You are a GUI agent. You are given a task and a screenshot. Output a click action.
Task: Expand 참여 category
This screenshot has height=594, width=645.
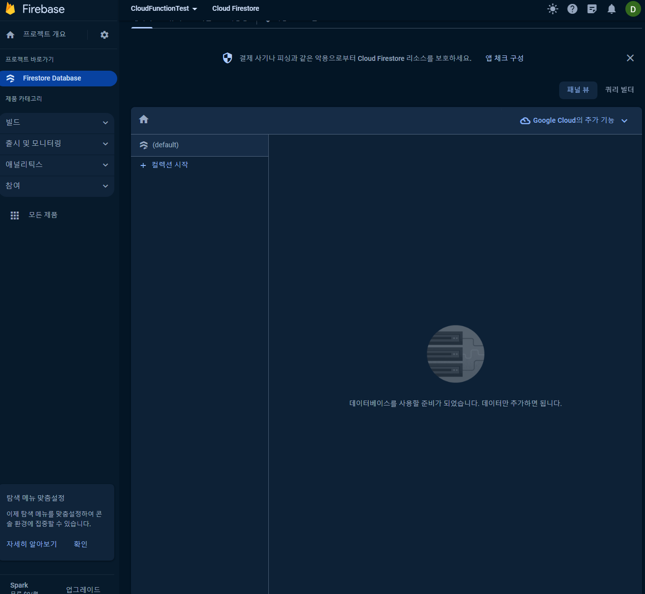pos(57,186)
